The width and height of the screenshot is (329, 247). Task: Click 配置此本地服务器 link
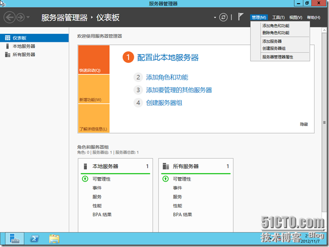pyautogui.click(x=168, y=58)
